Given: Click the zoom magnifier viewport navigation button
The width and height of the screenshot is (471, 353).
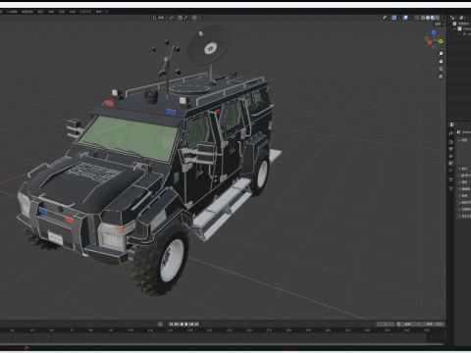Looking at the screenshot, I should tap(441, 54).
